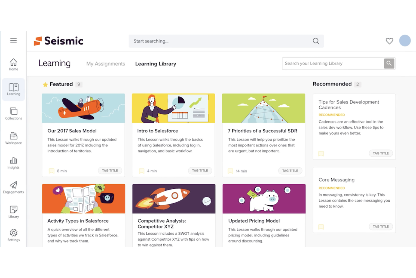Click TAG TITLE on 7 Priorities of a Successful SDR
The width and height of the screenshot is (416, 278).
click(290, 171)
